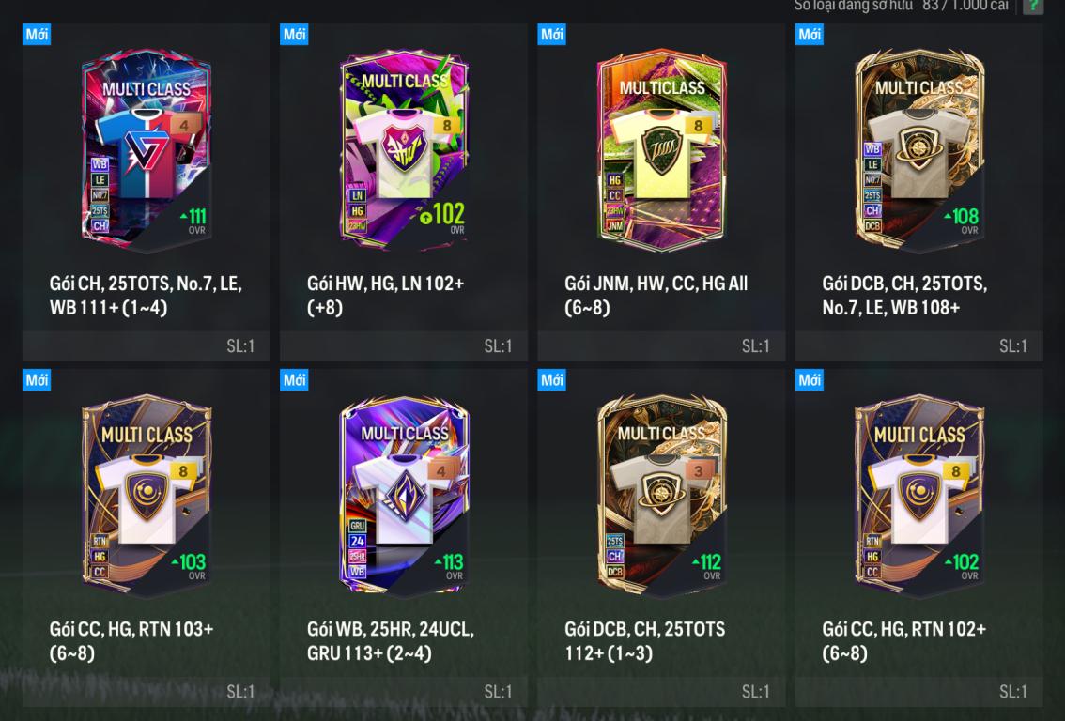This screenshot has width=1065, height=721.
Task: Click the Mới badge on the 102+ (+8) pack
Action: tap(294, 34)
